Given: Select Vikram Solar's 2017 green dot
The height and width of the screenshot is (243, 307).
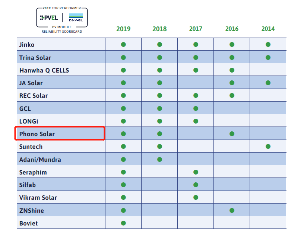Looking at the screenshot, I should 196,198.
